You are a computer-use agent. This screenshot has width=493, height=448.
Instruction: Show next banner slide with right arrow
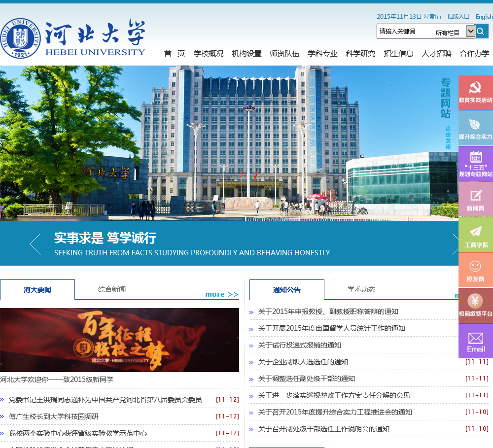coord(455,244)
